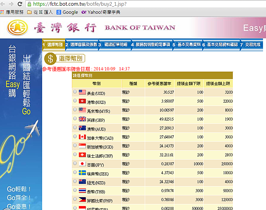
Task: Click the Singapore flag icon
Action: click(82, 146)
